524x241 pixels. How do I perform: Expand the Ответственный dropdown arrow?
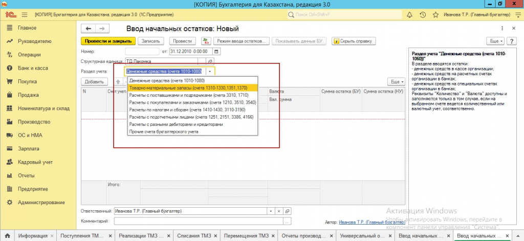[x=270, y=211]
